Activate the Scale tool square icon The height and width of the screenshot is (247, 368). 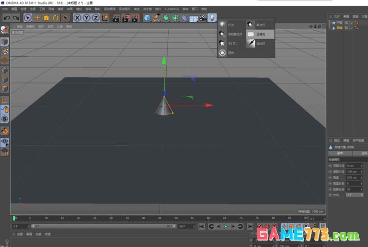pos(46,18)
